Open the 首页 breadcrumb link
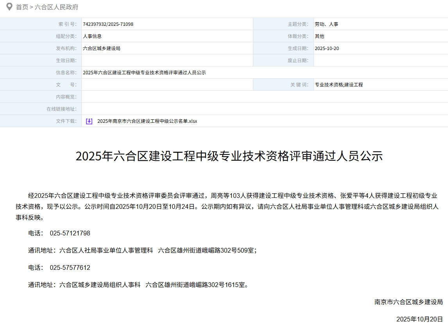This screenshot has width=448, height=332. [22, 7]
